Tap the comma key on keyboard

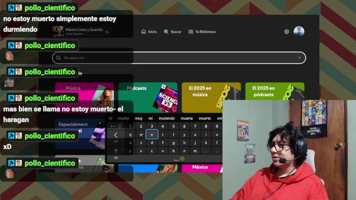tap(206, 151)
